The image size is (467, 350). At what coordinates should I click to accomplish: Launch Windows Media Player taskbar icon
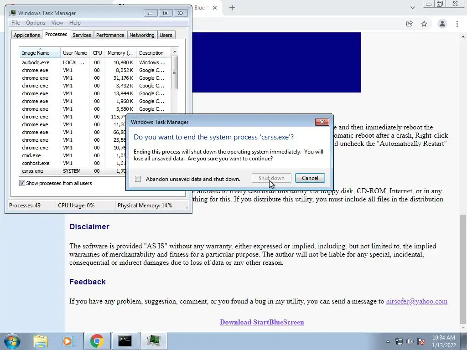point(68,341)
